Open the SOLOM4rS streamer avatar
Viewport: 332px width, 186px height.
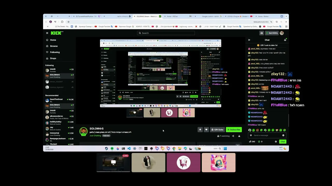[x=83, y=131]
